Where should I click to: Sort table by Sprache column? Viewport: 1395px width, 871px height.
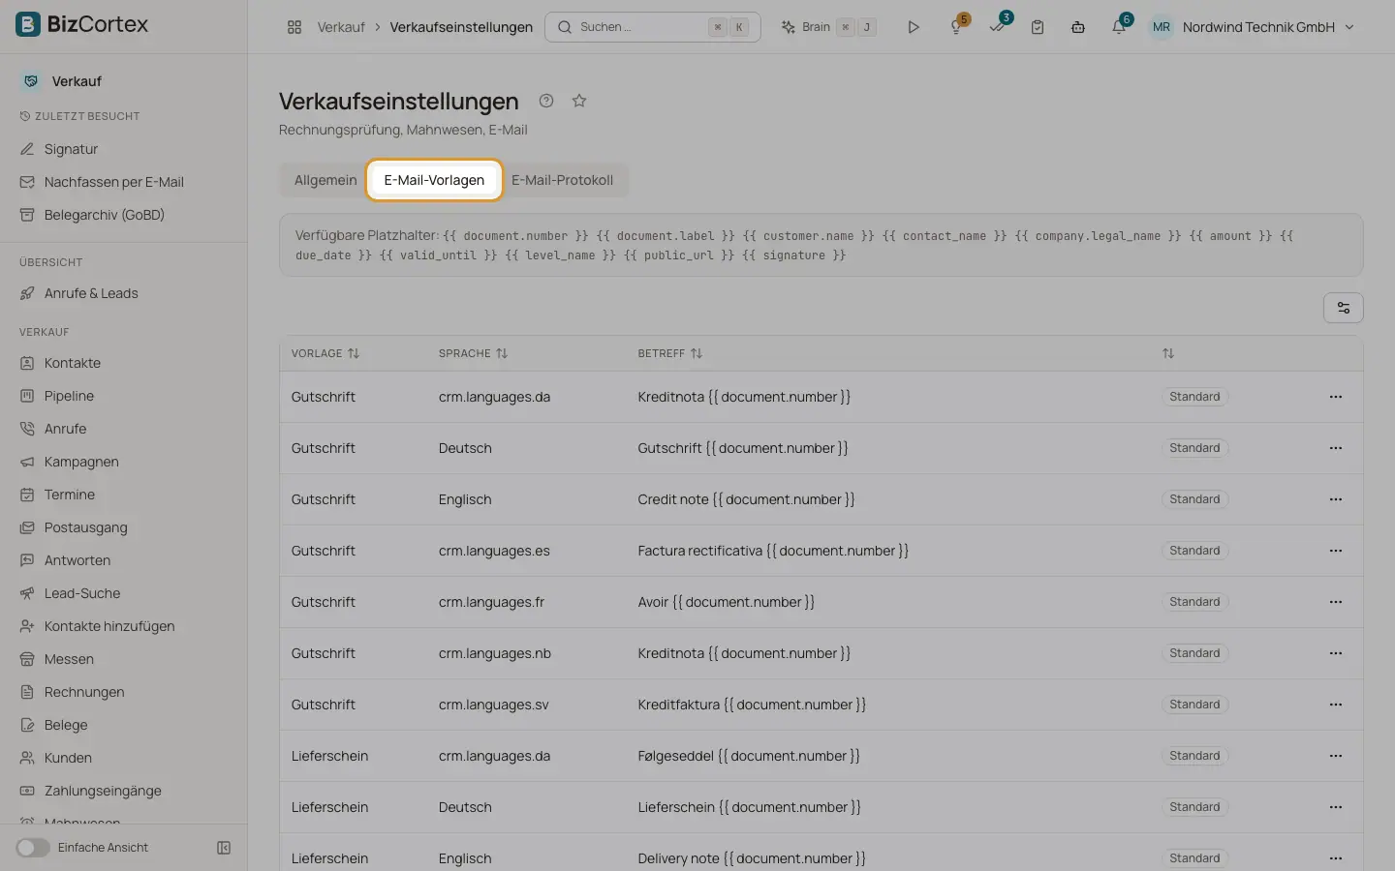click(473, 353)
